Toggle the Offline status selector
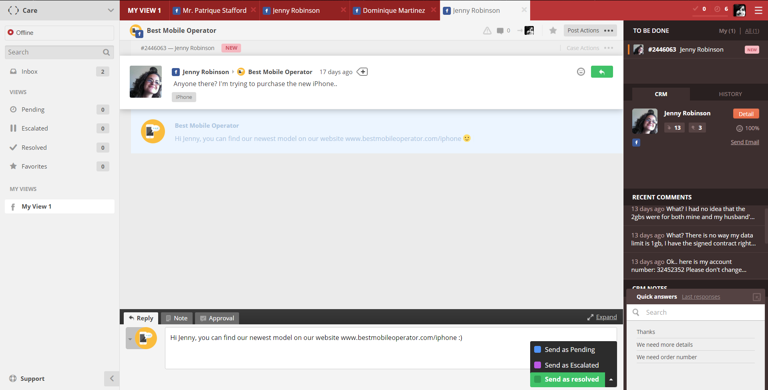 tap(59, 33)
